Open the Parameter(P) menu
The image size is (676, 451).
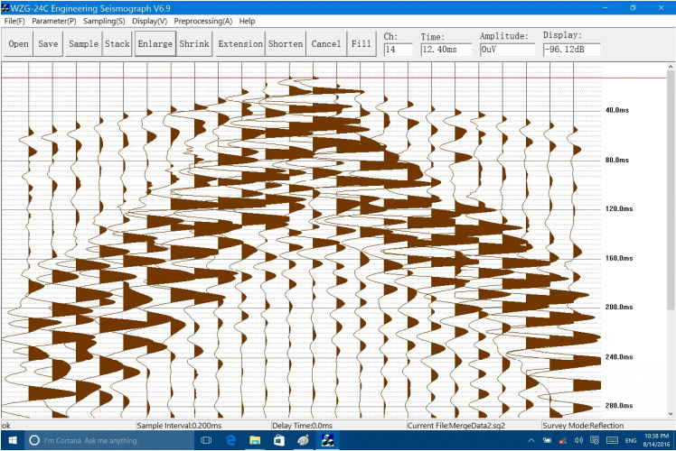(54, 21)
